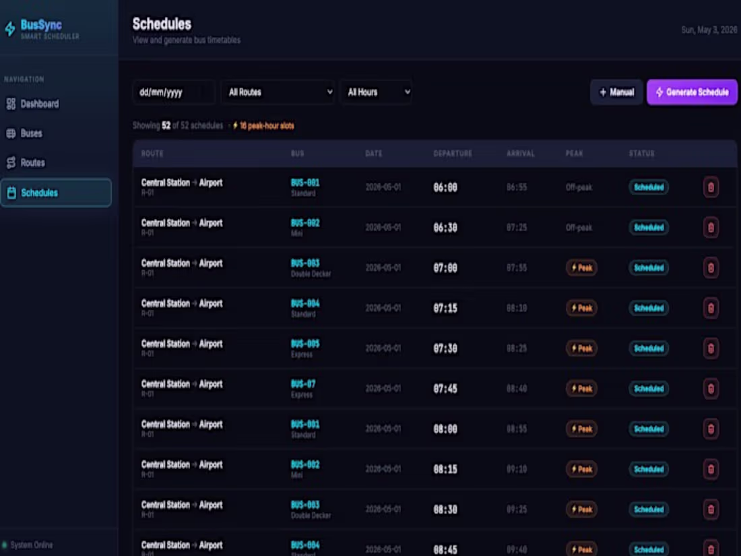Click the ARRIVAL column header

pos(520,154)
